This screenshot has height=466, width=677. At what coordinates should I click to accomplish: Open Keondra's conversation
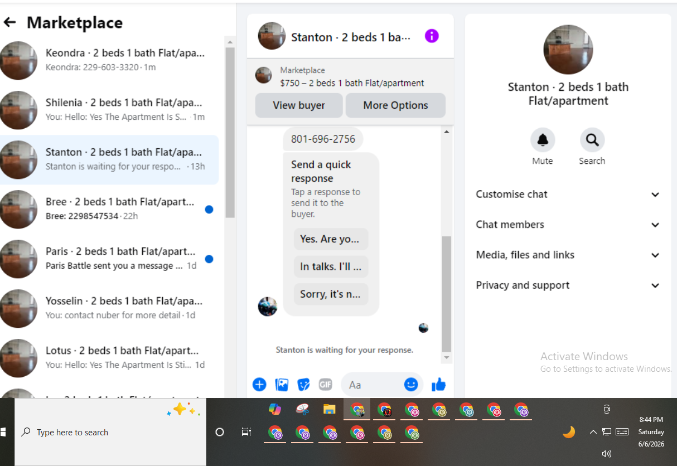pyautogui.click(x=110, y=60)
